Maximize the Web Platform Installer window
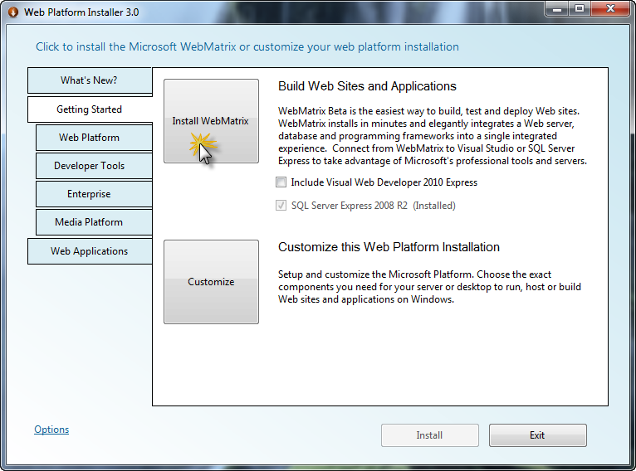 click(x=580, y=9)
